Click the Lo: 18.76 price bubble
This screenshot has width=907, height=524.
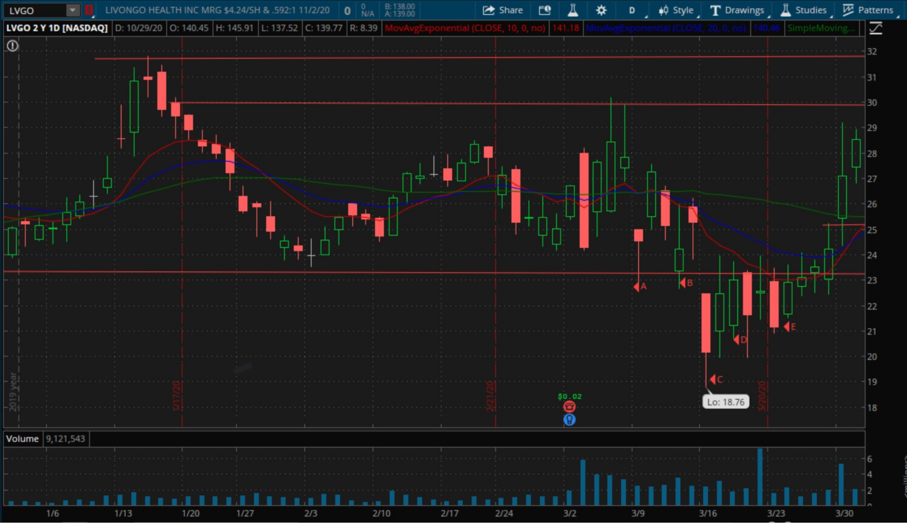pos(726,402)
